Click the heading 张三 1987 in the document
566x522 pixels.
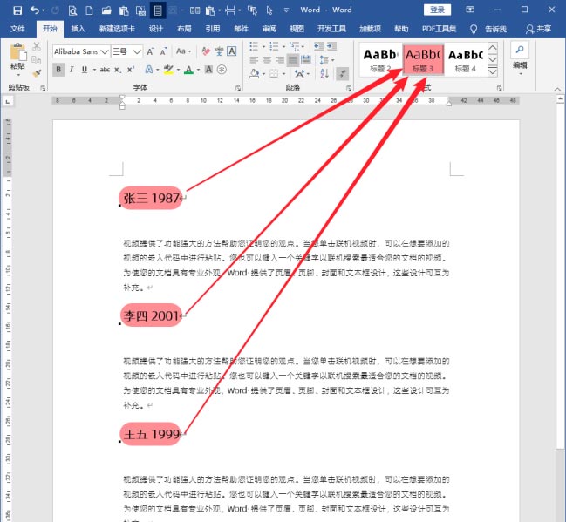(151, 198)
